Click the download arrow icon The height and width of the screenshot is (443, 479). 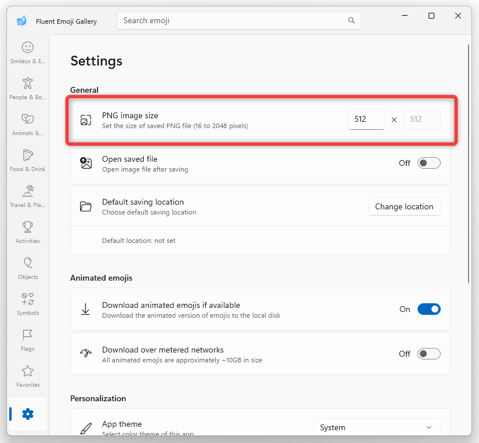[x=86, y=309]
